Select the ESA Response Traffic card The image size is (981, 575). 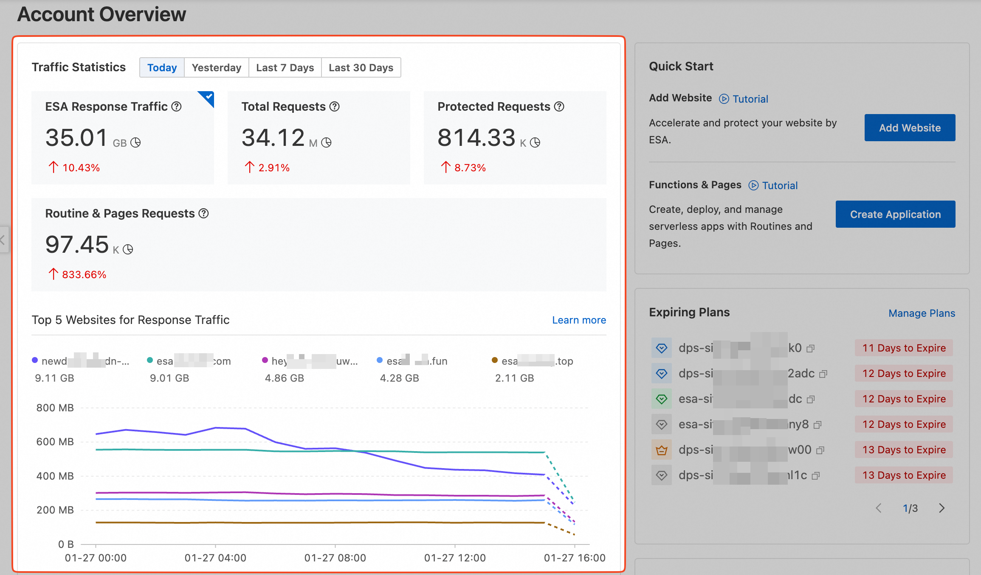pyautogui.click(x=122, y=137)
